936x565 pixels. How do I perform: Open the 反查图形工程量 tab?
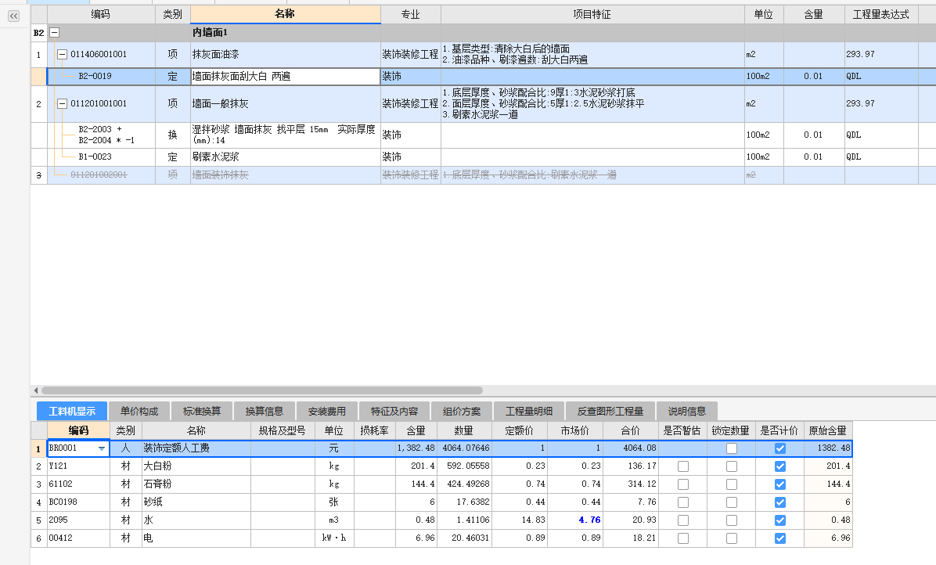pyautogui.click(x=610, y=411)
